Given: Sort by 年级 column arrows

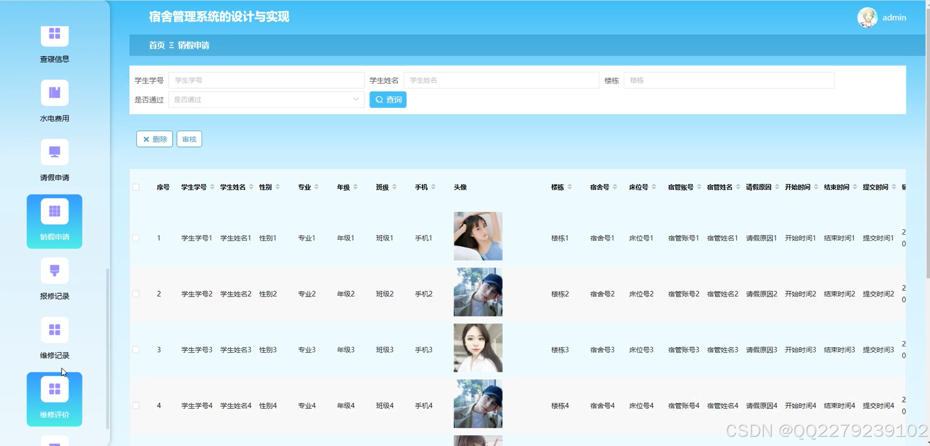Looking at the screenshot, I should tap(355, 187).
